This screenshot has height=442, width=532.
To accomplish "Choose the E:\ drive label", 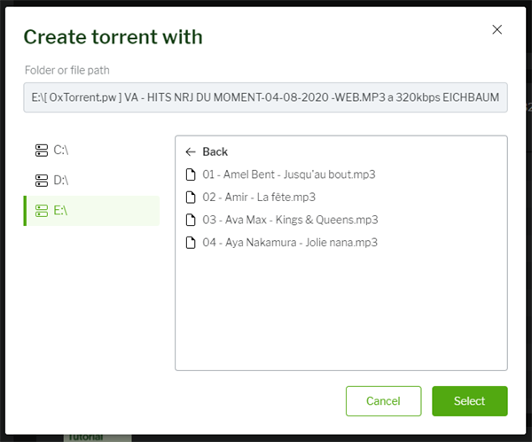I will [x=61, y=211].
